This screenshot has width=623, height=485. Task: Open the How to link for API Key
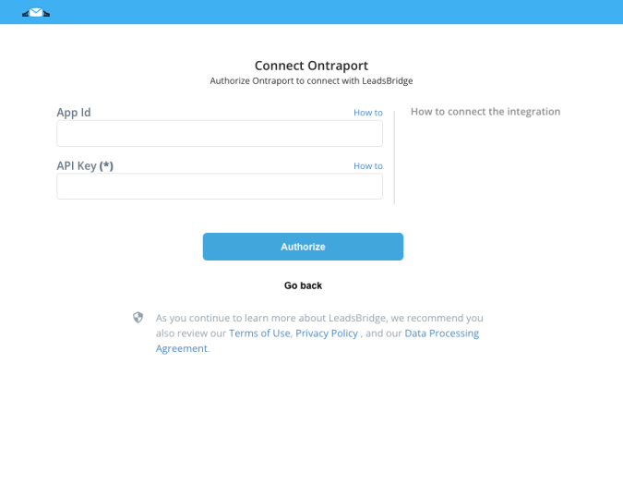tap(368, 166)
